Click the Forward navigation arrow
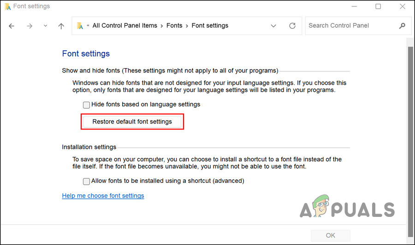The image size is (415, 245). pos(30,26)
